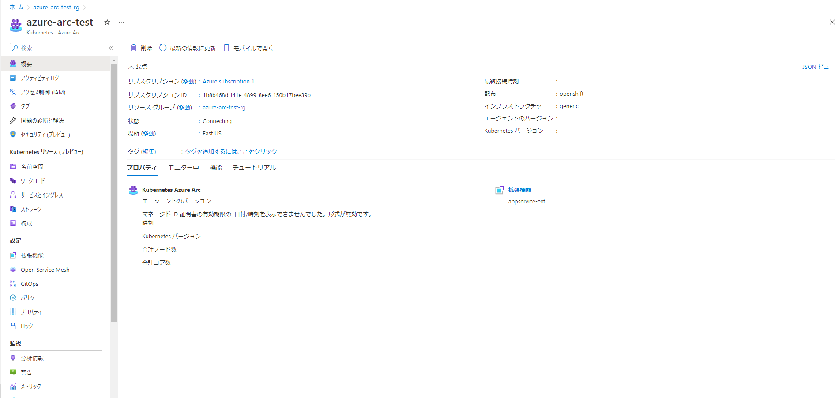The image size is (835, 398).
Task: Click the Connecting status text
Action: pos(217,121)
